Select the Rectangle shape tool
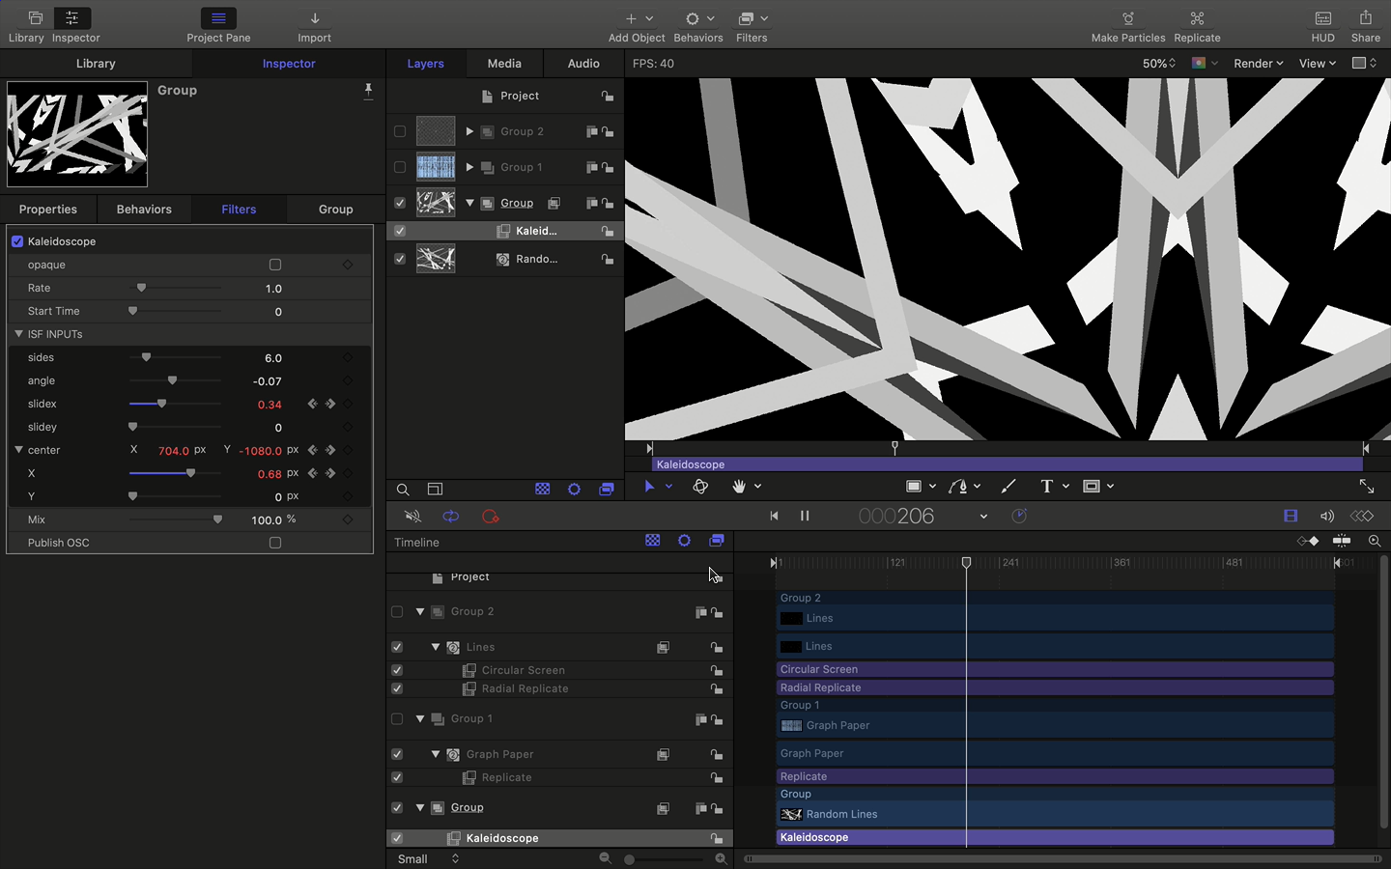The image size is (1391, 869). pos(912,486)
